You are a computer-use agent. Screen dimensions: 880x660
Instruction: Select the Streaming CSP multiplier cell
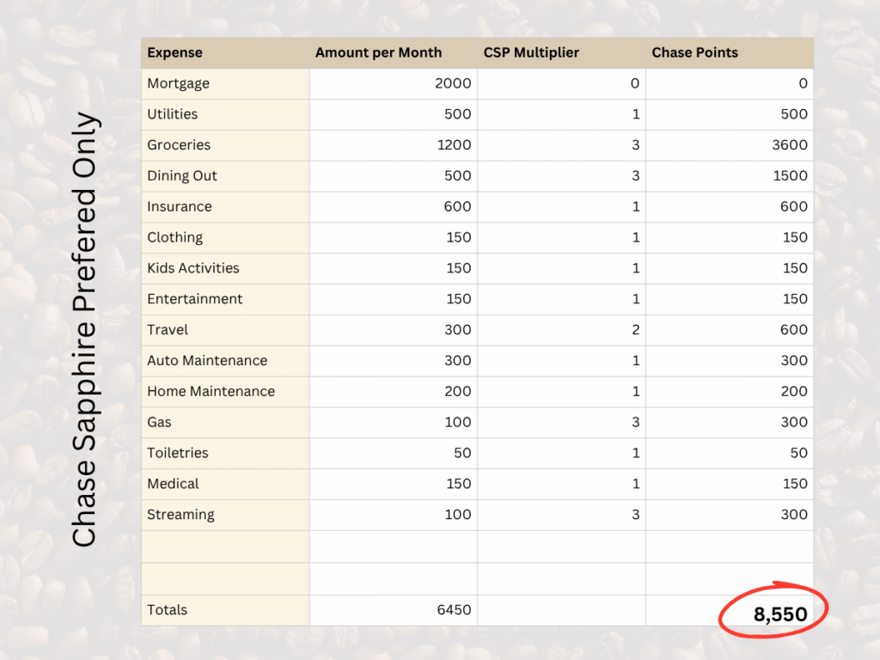pos(562,516)
